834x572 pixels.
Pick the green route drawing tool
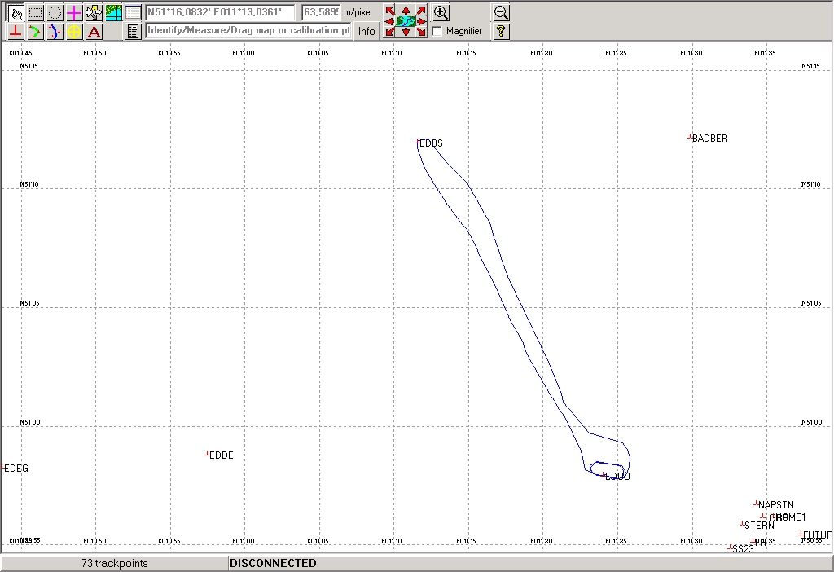point(35,32)
